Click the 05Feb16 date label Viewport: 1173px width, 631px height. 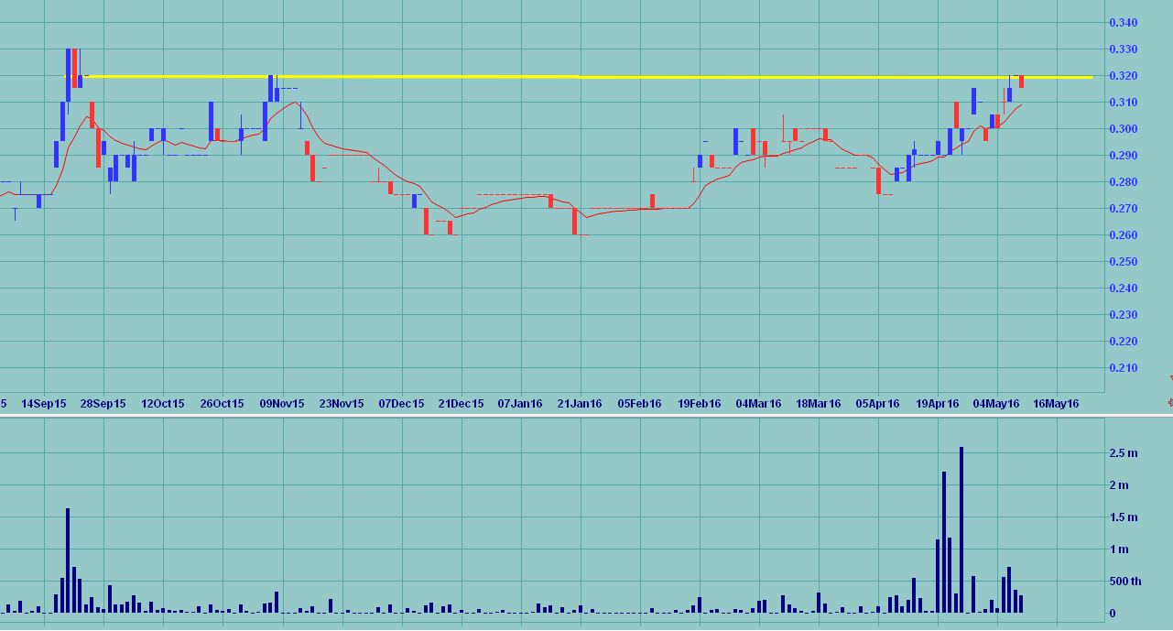639,404
